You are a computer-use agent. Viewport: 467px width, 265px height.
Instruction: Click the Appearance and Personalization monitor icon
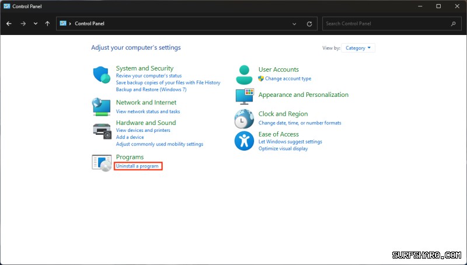point(244,95)
